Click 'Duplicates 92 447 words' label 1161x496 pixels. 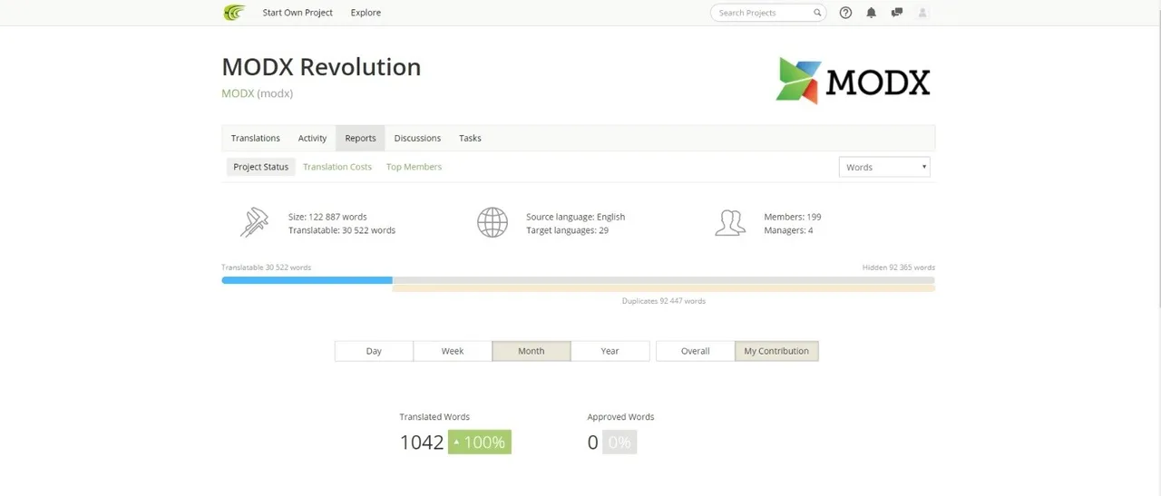point(664,301)
